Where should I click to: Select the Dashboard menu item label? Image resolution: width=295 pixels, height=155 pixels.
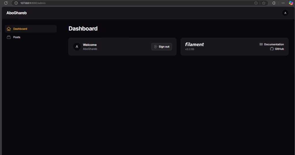click(x=20, y=29)
